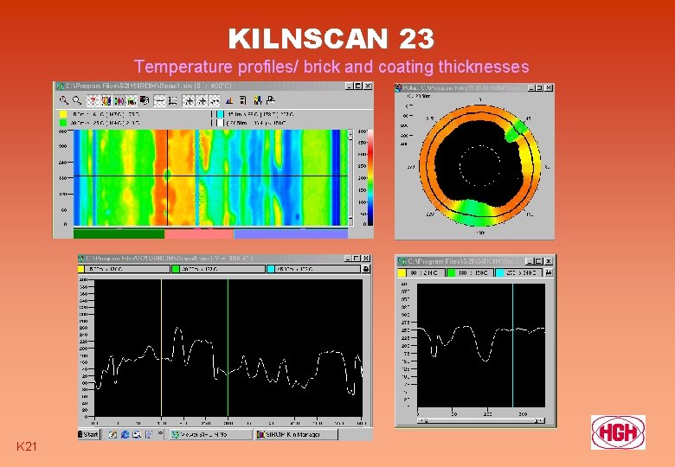Screen dimensions: 675x467
Task: Click the vertical scrollbar beside the thermal map
Action: coord(350,177)
